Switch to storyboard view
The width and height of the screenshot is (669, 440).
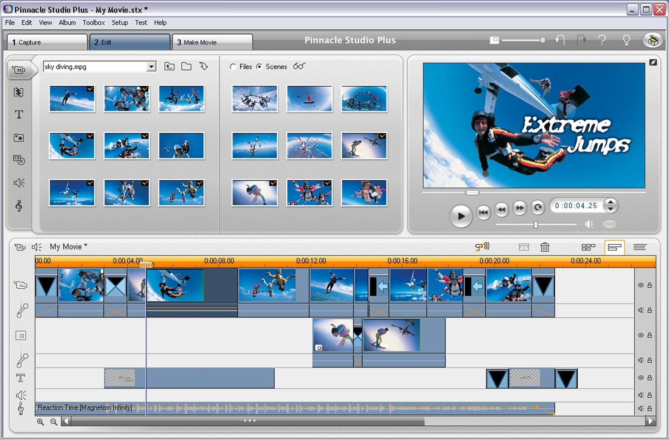tap(588, 247)
